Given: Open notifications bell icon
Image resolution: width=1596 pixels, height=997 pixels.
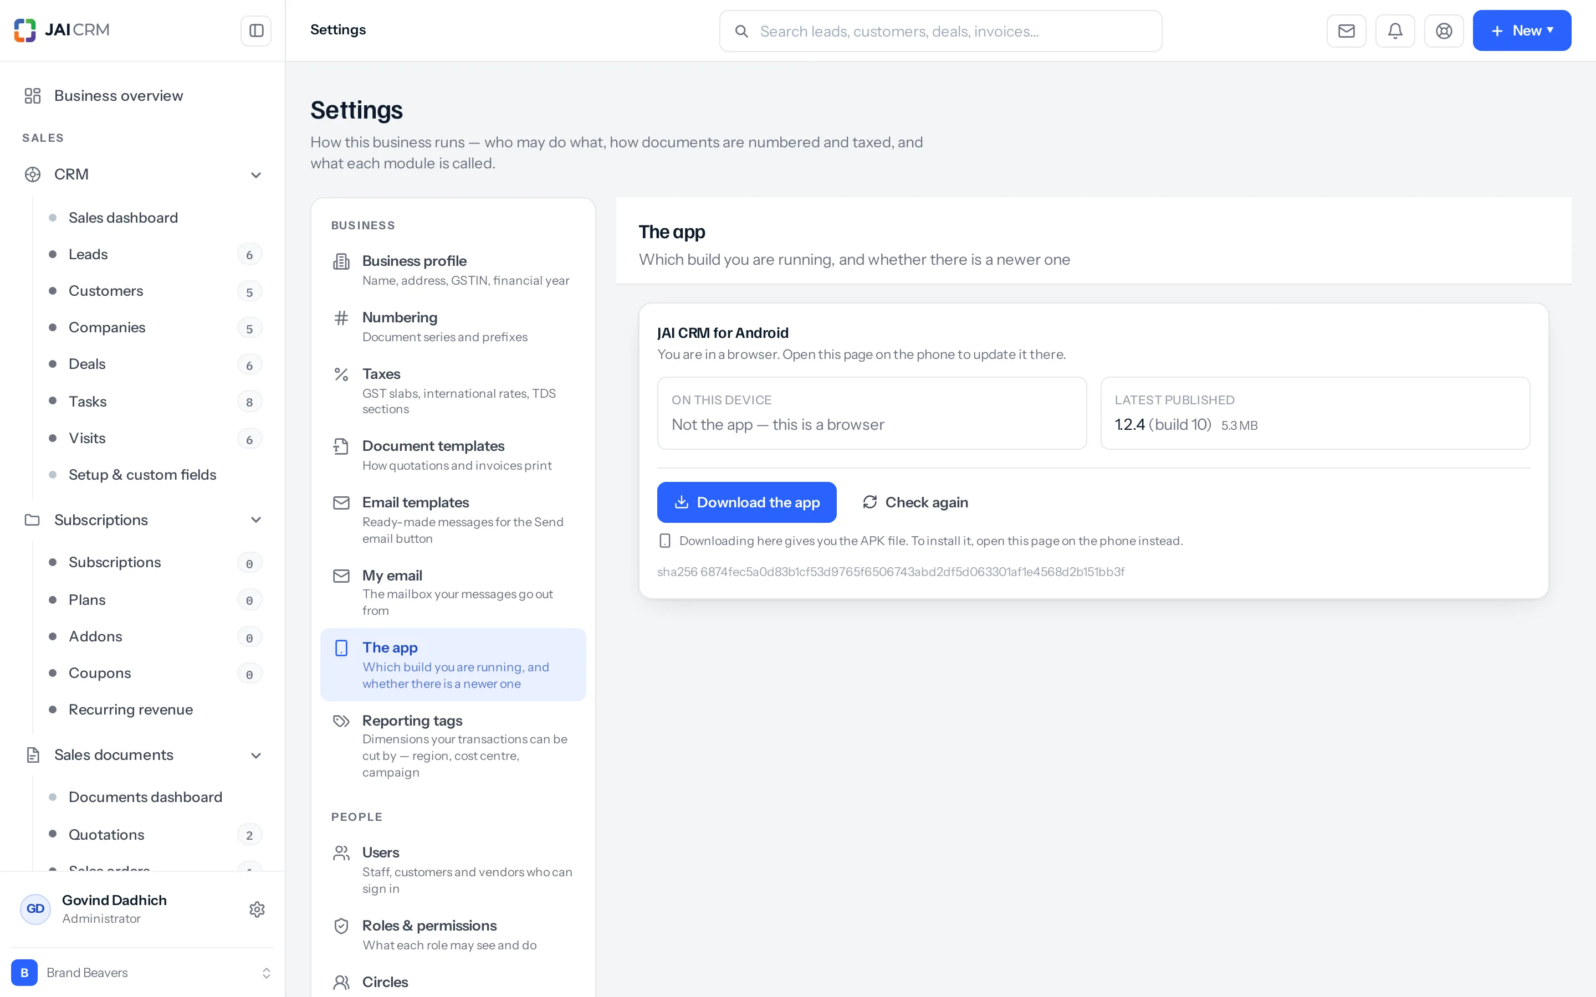Looking at the screenshot, I should coord(1395,30).
